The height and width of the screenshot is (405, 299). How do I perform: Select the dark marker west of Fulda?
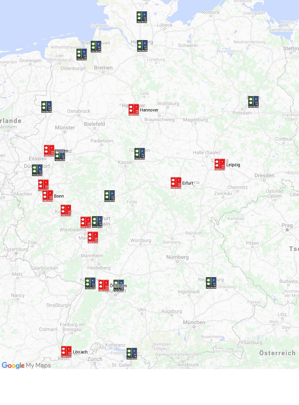click(109, 196)
